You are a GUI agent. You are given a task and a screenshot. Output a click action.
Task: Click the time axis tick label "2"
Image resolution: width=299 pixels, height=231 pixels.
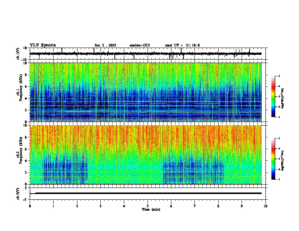(77, 206)
